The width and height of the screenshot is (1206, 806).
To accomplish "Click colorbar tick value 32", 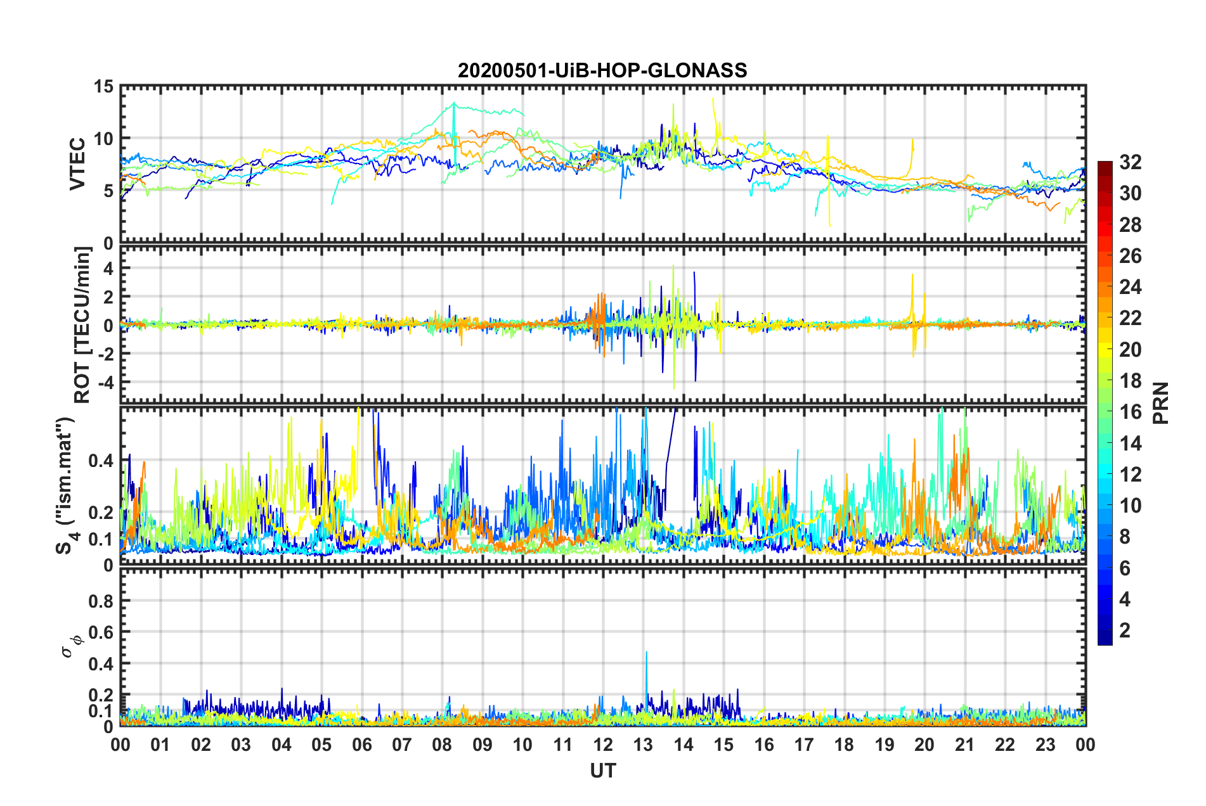I will [x=1130, y=162].
